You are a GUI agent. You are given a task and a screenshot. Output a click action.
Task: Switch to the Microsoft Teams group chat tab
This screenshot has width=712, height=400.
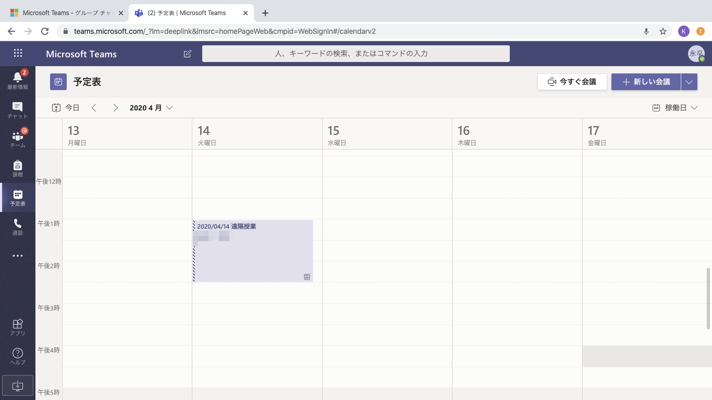click(66, 13)
